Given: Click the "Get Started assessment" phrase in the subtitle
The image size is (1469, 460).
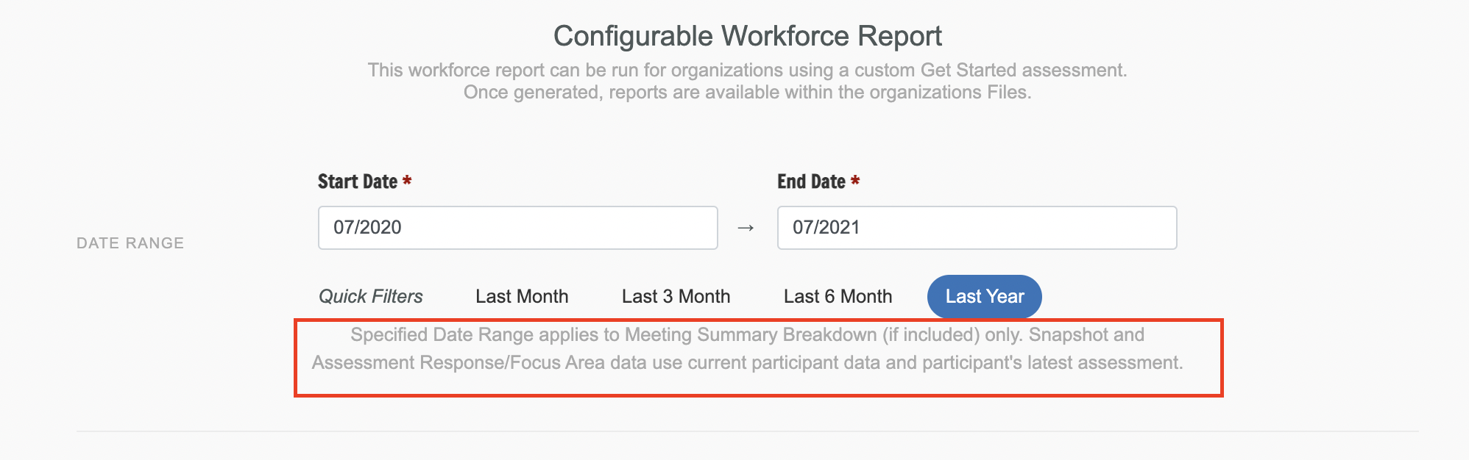Looking at the screenshot, I should pos(1023,71).
